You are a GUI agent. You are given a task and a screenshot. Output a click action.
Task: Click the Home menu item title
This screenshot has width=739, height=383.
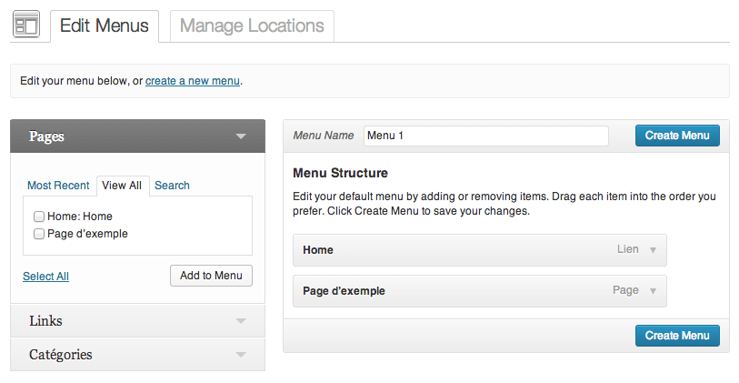tap(318, 250)
